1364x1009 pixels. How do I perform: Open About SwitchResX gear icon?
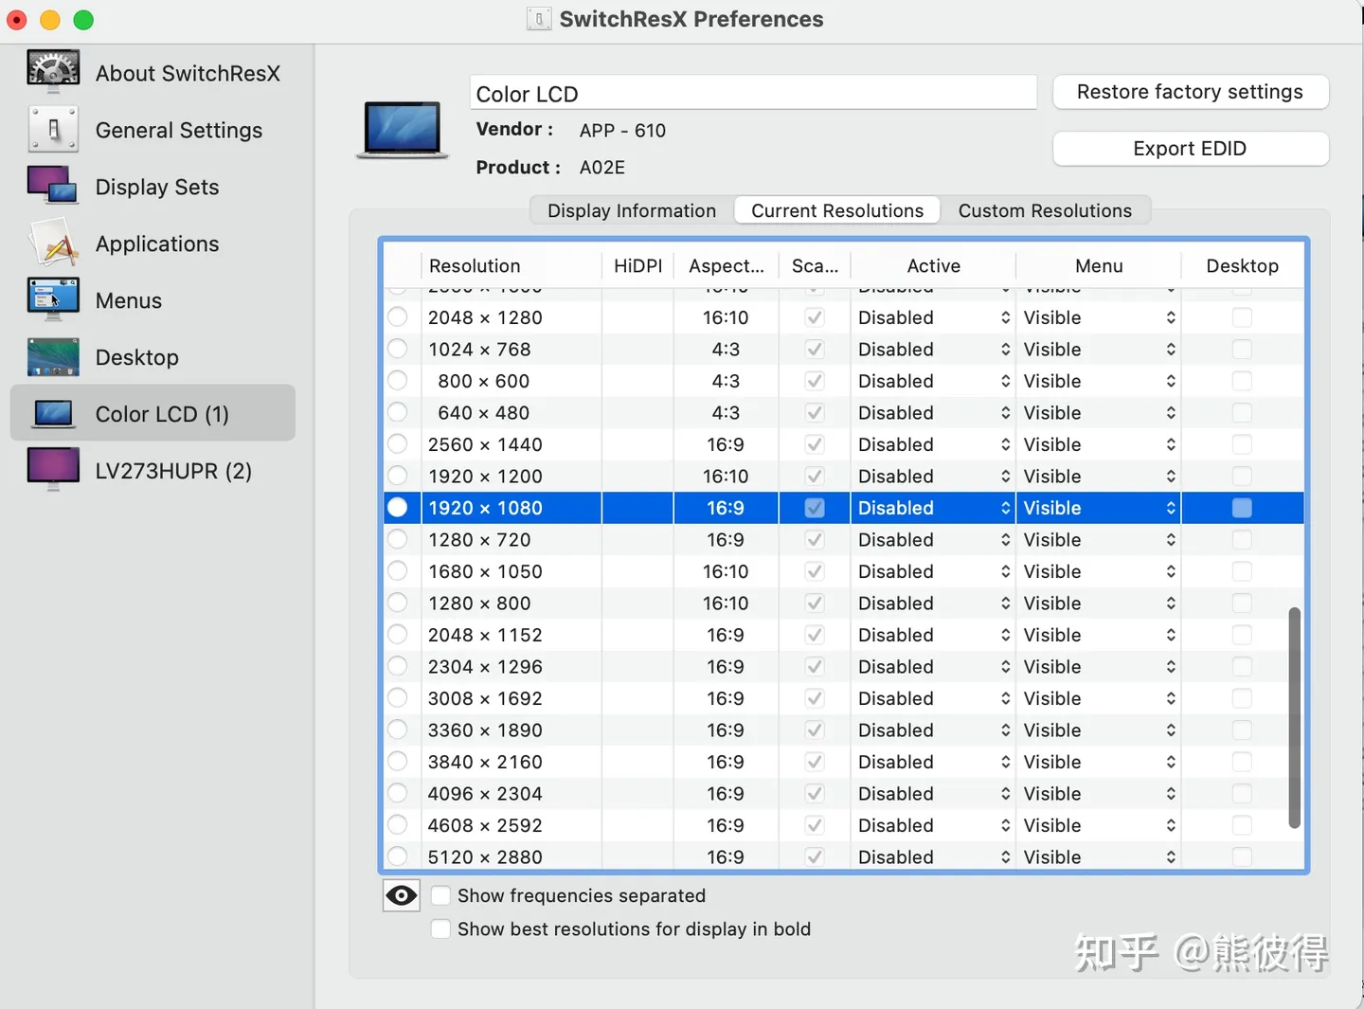tap(53, 72)
